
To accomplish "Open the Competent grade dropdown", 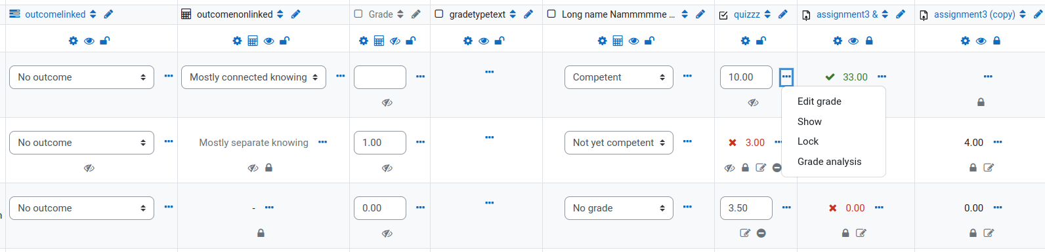I will click(x=618, y=77).
